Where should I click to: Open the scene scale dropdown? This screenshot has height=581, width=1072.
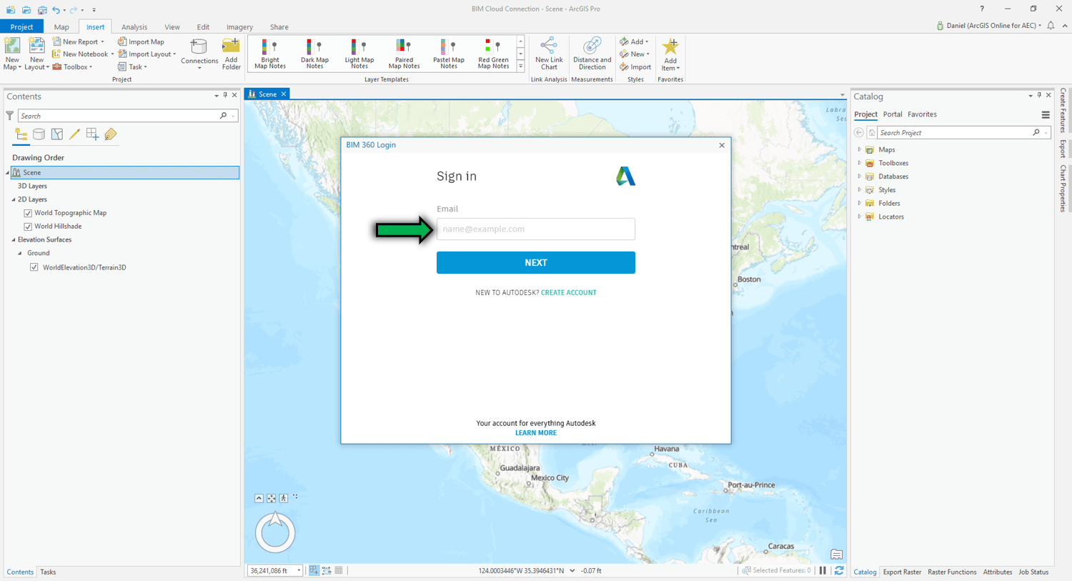299,571
